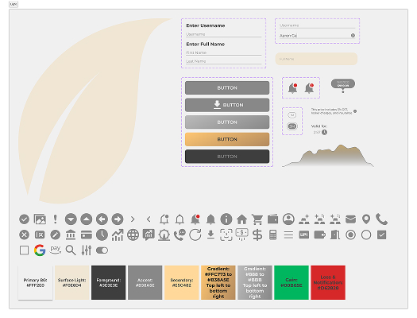Click the gold gradient BUTTON

pyautogui.click(x=227, y=139)
